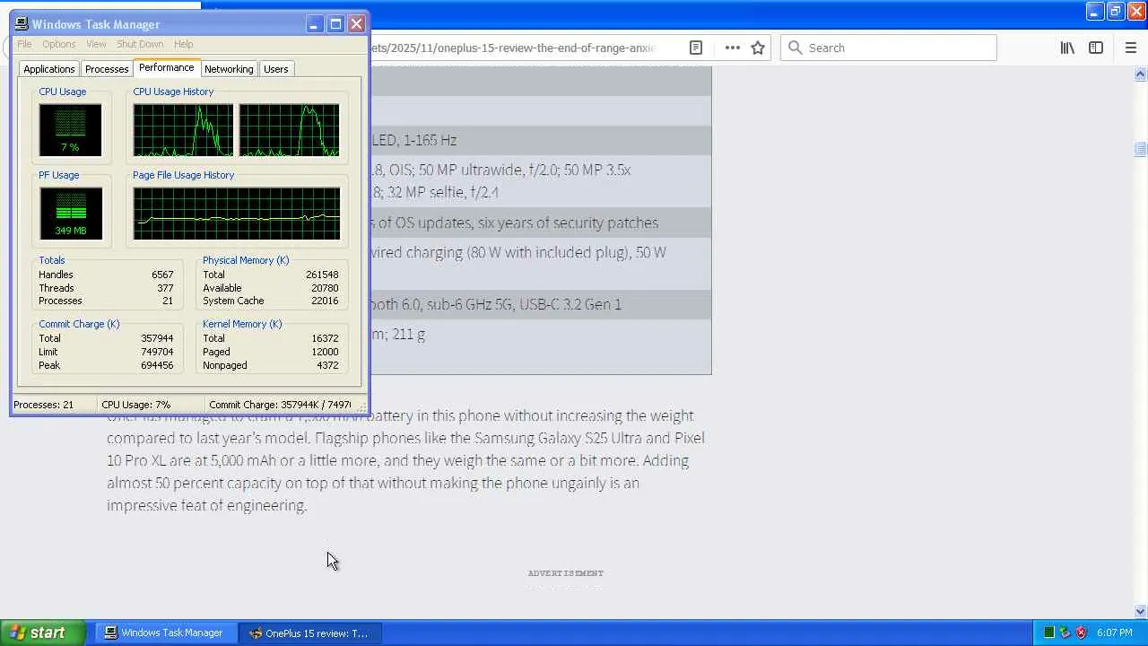This screenshot has width=1148, height=646.
Task: Click the CPU Usage 7 % gauge
Action: point(70,130)
